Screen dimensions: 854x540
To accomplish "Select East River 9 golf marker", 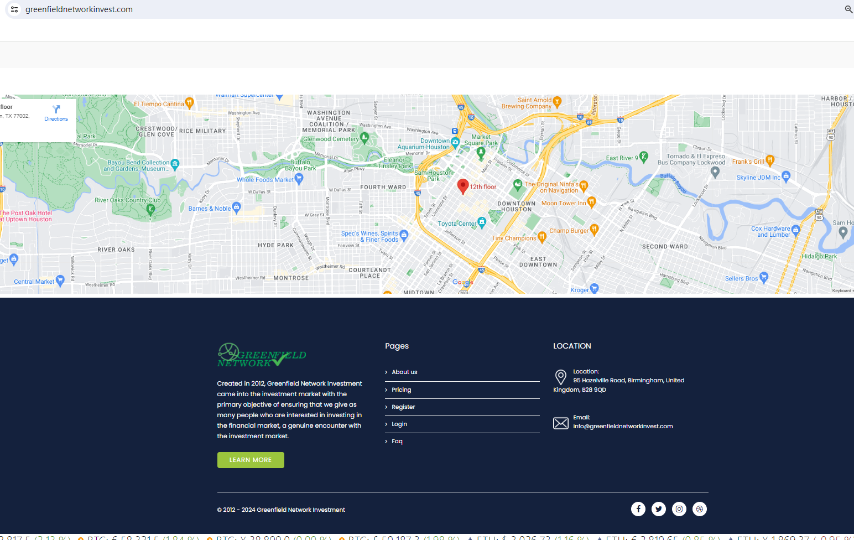I will coord(643,157).
